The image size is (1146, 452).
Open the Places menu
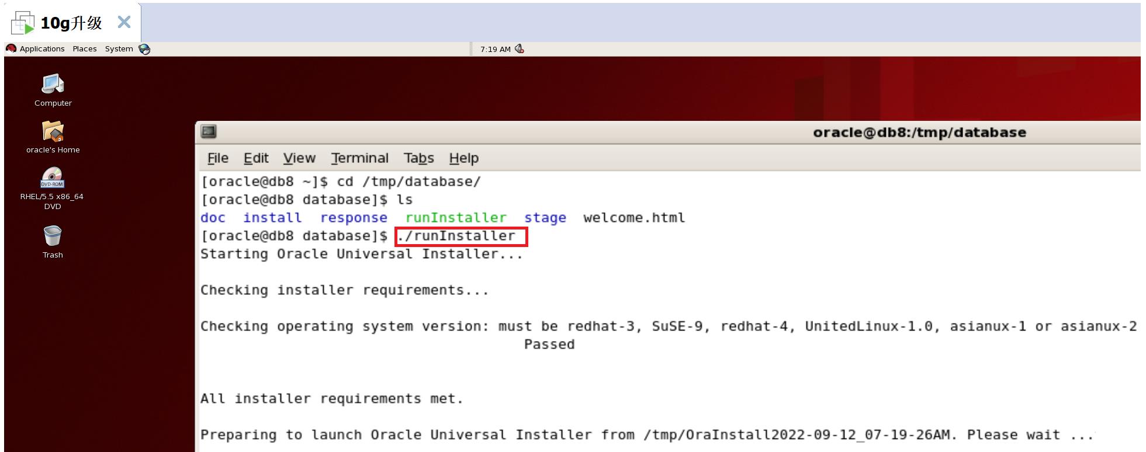(85, 48)
